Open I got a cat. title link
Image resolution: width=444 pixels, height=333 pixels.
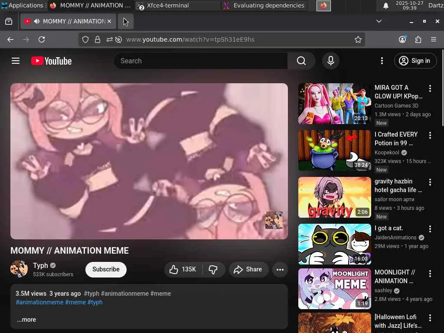pyautogui.click(x=388, y=228)
